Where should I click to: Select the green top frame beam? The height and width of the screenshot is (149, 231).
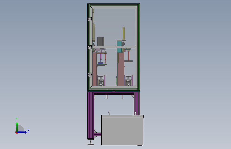[114, 5]
